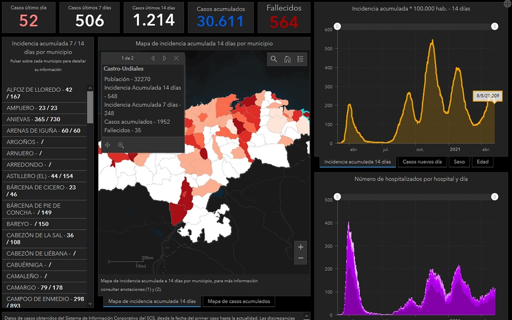Click right handle of hospitalizados range slider
This screenshot has width=512, height=320.
click(x=495, y=197)
